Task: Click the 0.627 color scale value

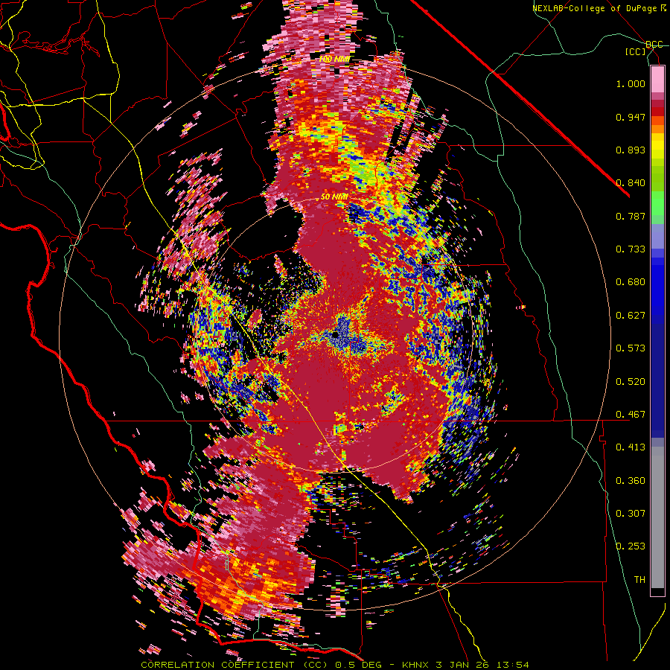Action: pos(631,316)
